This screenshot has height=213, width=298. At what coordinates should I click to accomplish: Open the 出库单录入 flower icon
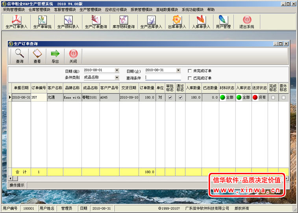pos(177,22)
